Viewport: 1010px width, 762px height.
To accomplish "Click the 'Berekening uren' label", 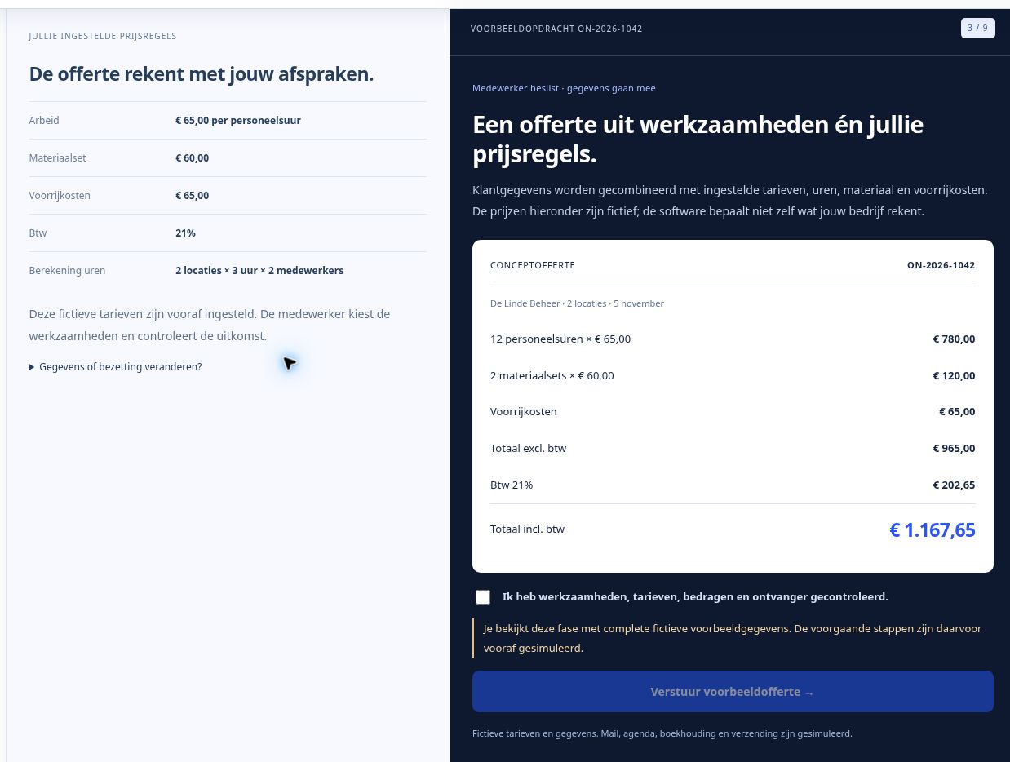I will [67, 271].
